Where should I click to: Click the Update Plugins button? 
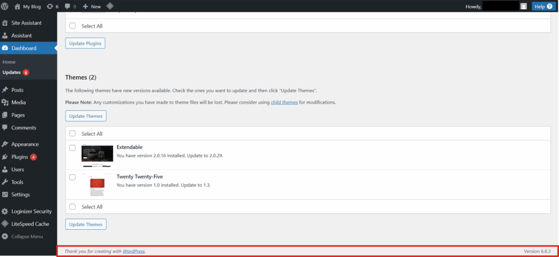85,44
